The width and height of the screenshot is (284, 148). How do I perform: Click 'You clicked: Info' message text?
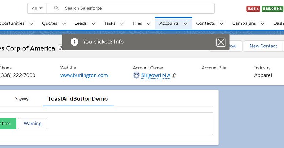pos(103,42)
